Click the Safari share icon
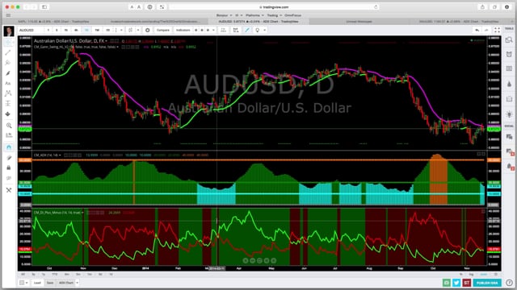This screenshot has height=290, width=517. click(483, 7)
